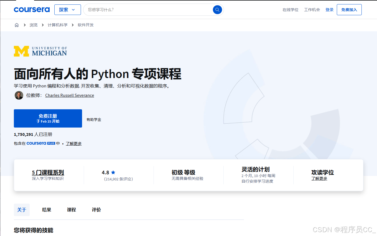Go to 计算机科学 breadcrumb link

tap(57, 25)
